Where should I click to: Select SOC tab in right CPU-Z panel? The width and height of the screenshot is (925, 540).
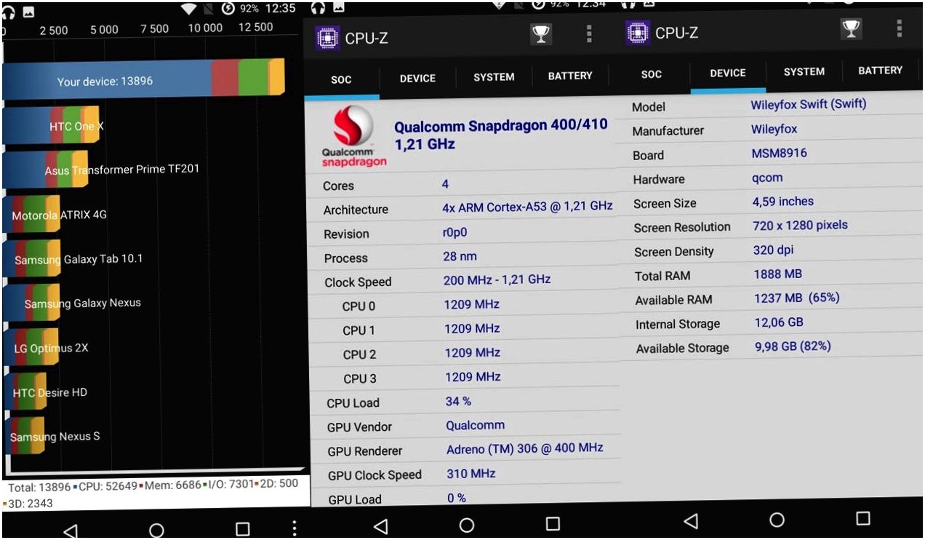tap(652, 74)
